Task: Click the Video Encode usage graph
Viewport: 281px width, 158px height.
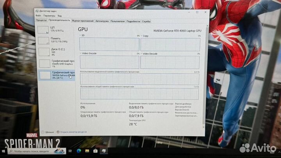Action: [x=110, y=62]
